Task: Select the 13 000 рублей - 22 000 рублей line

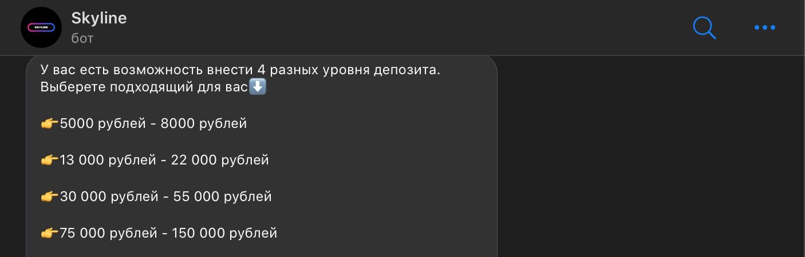Action: coord(155,160)
